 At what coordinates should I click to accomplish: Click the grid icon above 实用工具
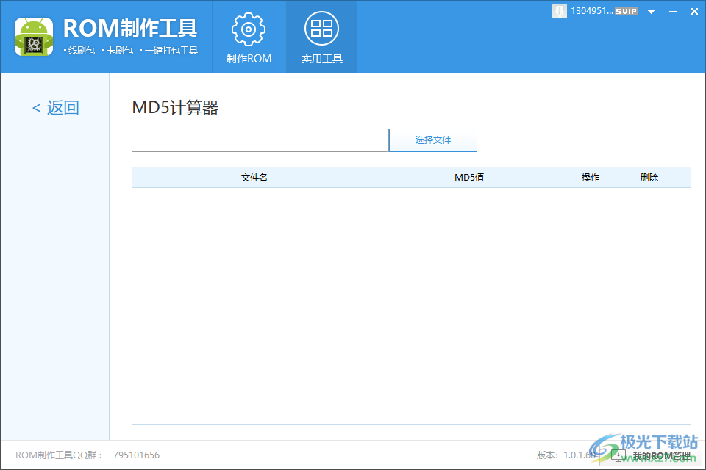pyautogui.click(x=321, y=28)
